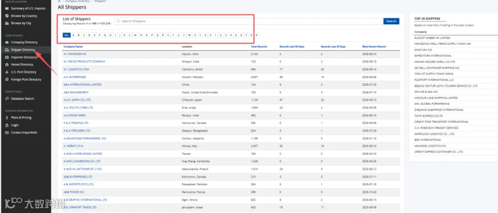Filter shippers by letter Z

[205, 35]
